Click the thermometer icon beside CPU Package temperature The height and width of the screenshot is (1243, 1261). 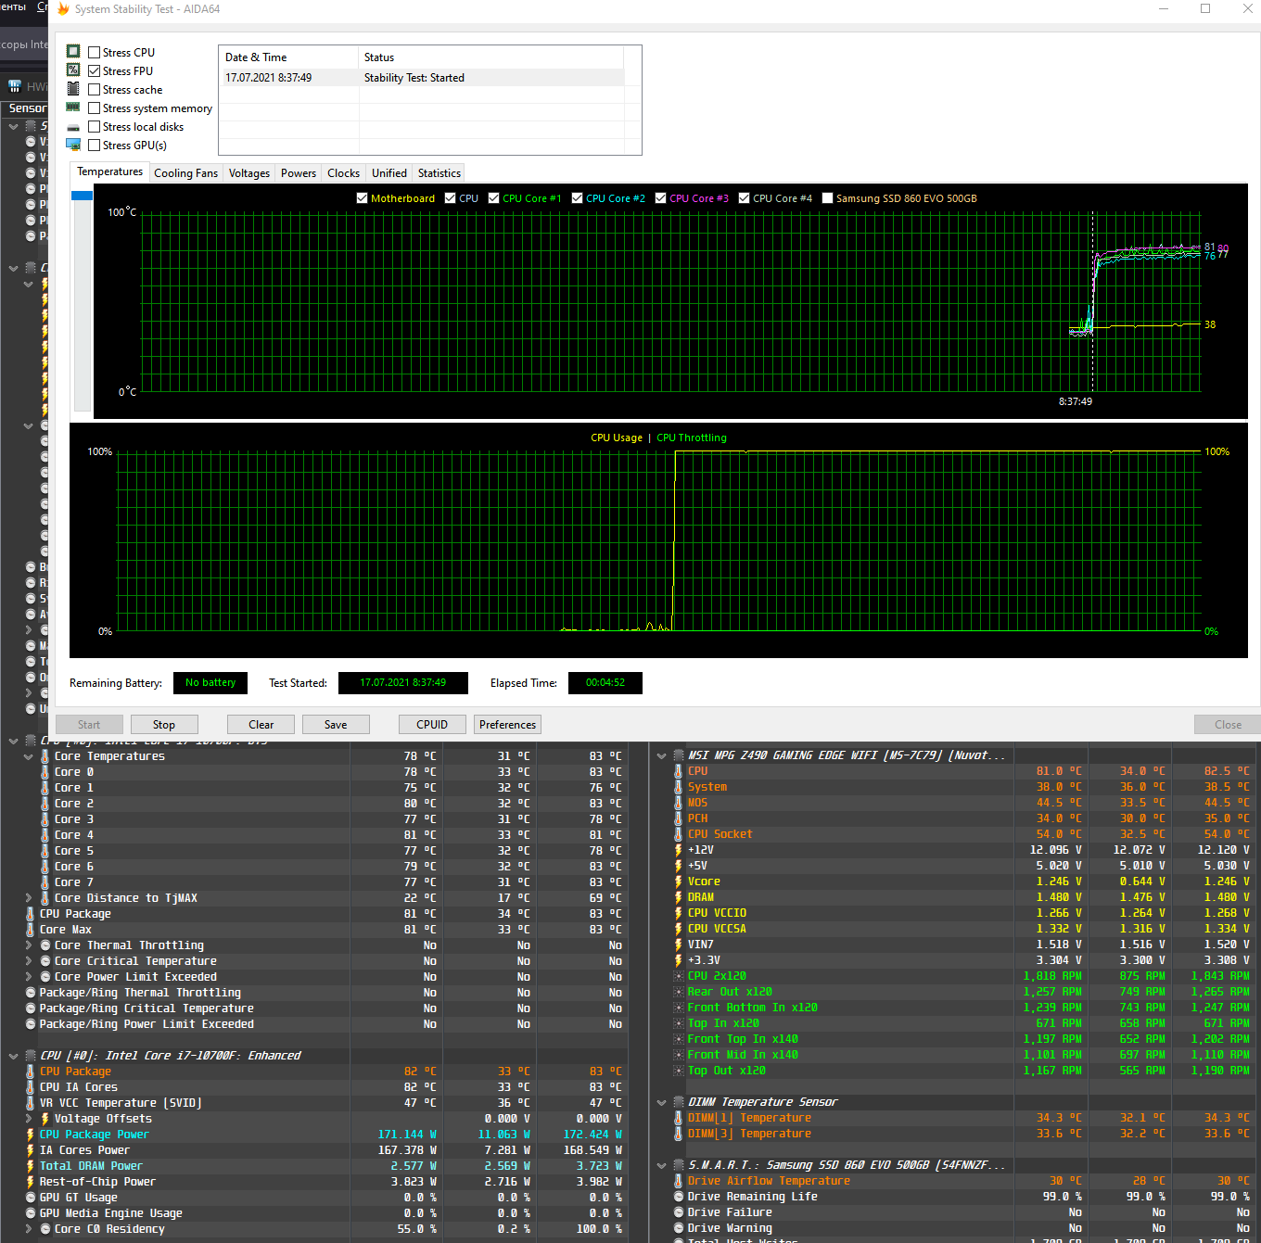pyautogui.click(x=31, y=914)
